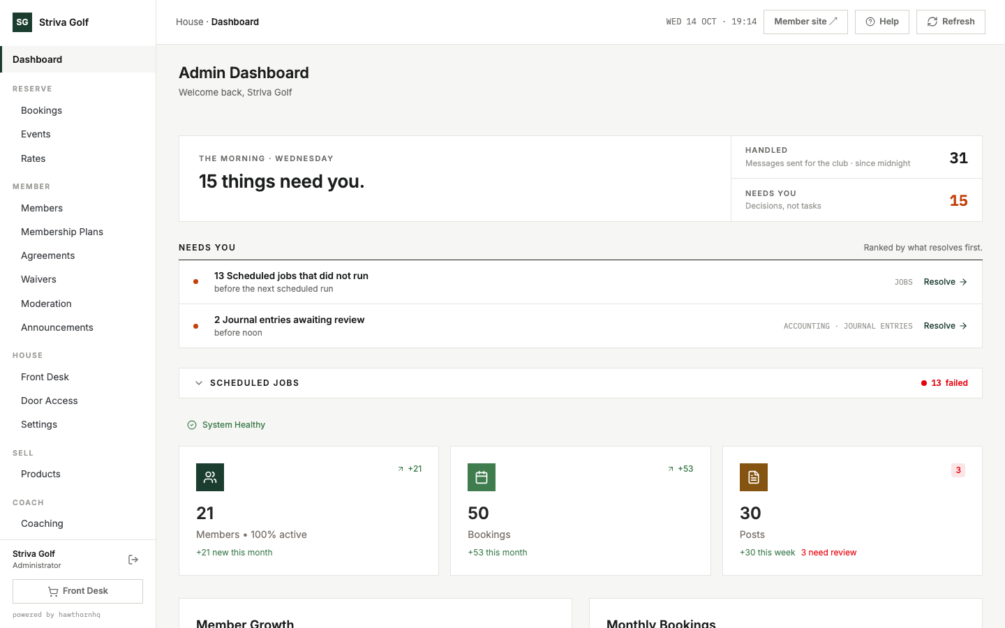Click the red 3 badge on Posts card
The image size is (1005, 628).
(958, 470)
